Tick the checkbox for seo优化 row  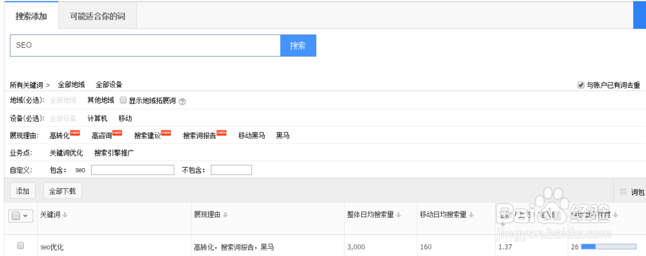(x=20, y=246)
